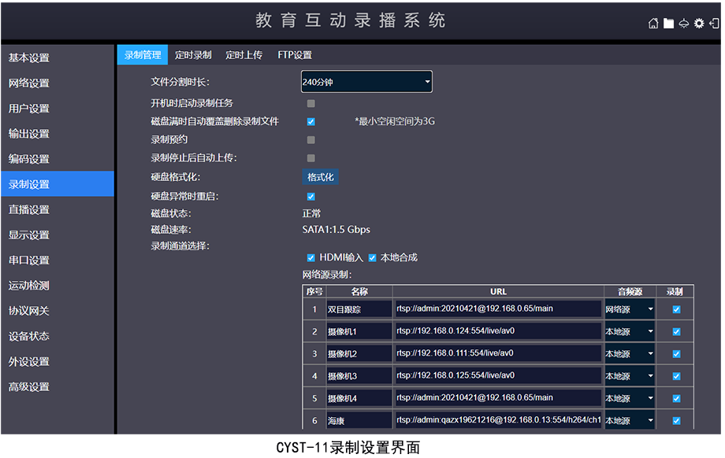Click the logout icon in header
This screenshot has width=725, height=458.
coord(713,24)
